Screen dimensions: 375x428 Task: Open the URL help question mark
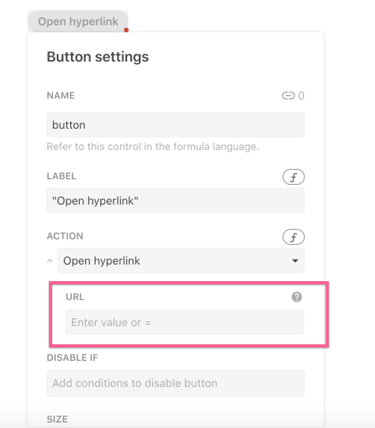[x=297, y=297]
